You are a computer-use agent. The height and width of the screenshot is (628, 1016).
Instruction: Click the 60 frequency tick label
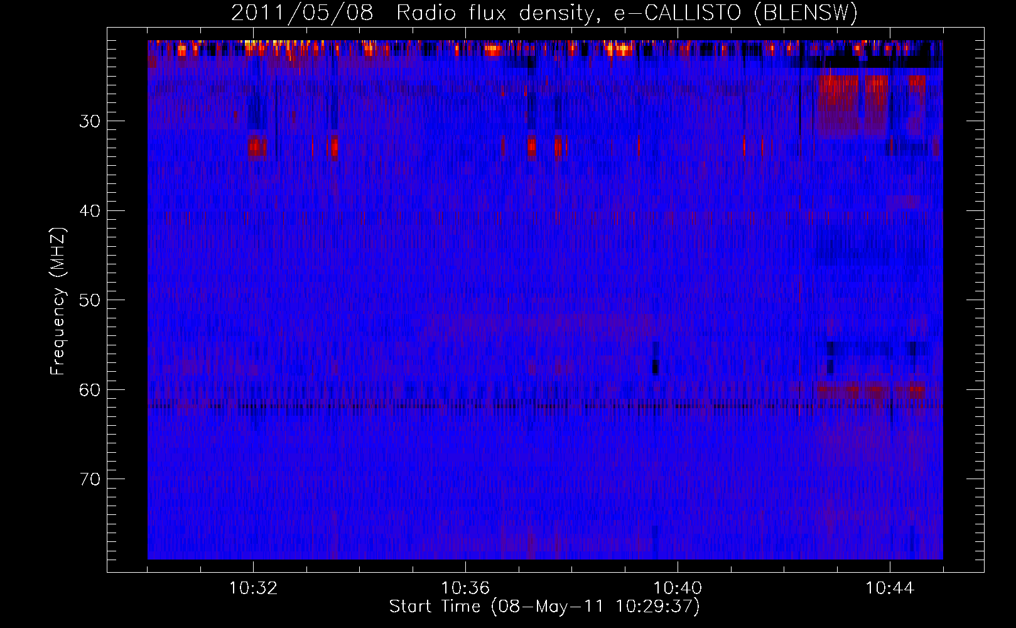(90, 390)
